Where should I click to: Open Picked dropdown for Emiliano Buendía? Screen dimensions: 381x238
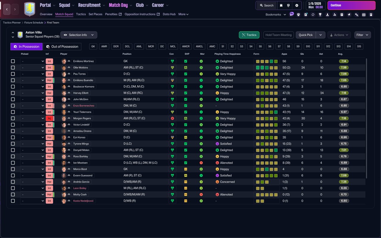coord(33,80)
